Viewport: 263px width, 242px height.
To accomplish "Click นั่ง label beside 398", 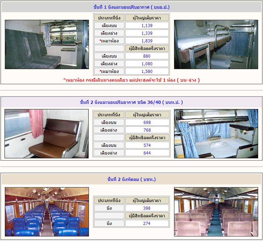I will (x=109, y=208).
